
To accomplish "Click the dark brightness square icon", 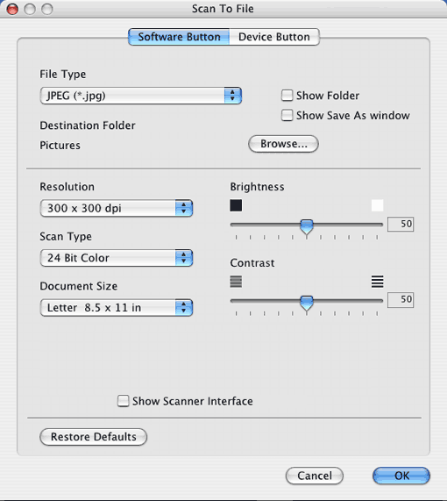I will click(236, 205).
